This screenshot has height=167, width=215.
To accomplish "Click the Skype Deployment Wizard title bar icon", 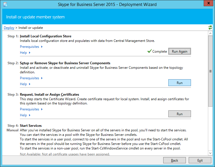I will [x=5, y=5].
